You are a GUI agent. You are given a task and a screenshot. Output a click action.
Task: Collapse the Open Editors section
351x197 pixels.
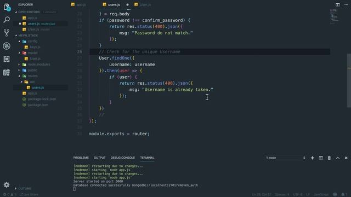[16, 12]
